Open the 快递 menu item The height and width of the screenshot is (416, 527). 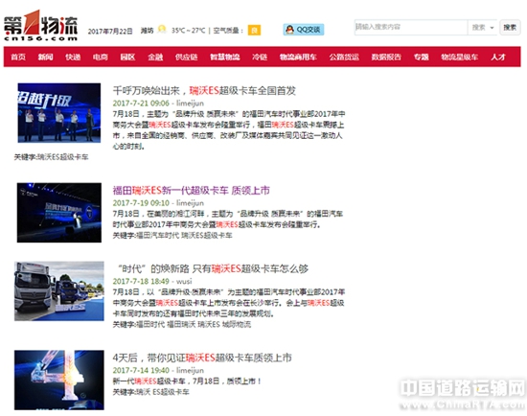pyautogui.click(x=73, y=57)
